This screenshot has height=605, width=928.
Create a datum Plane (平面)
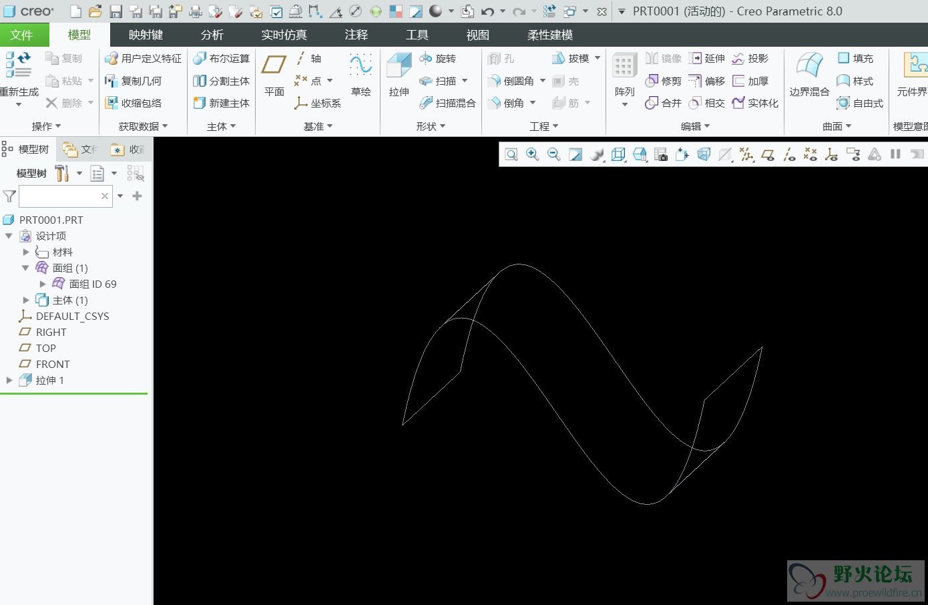(274, 75)
